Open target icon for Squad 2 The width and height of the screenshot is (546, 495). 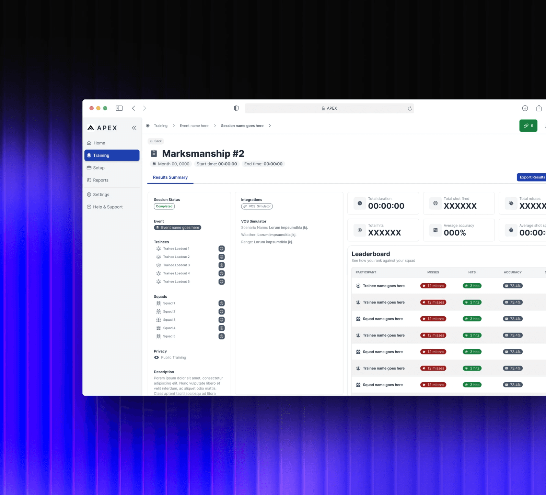[x=222, y=311]
